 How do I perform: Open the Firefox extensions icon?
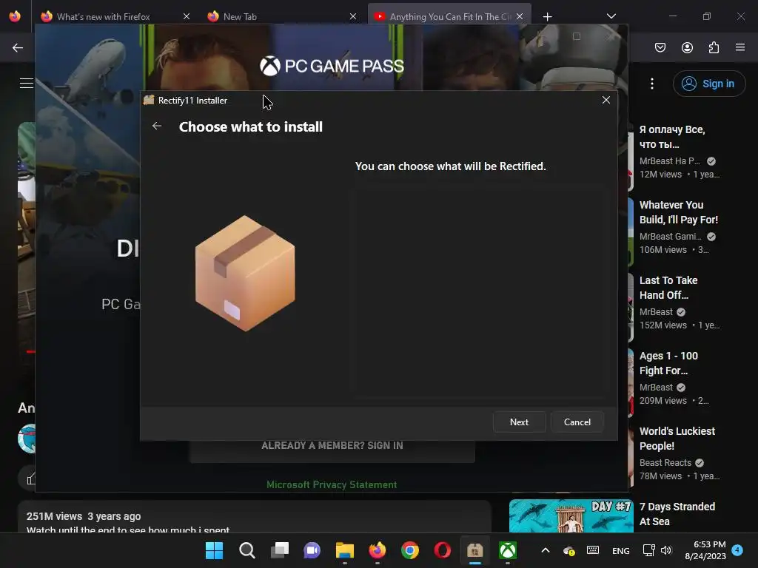tap(714, 47)
